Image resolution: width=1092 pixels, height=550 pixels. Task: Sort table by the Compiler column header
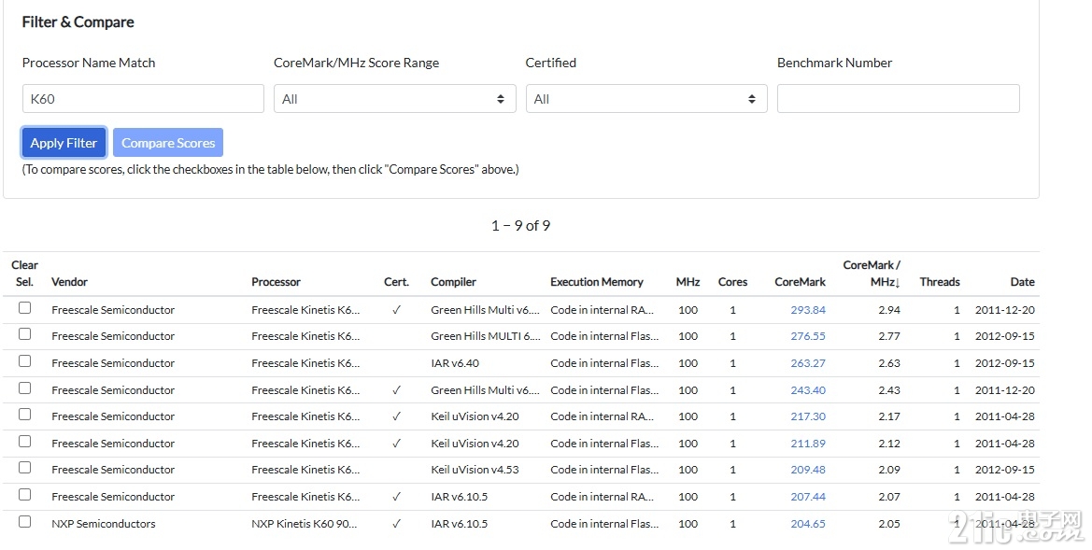tap(453, 282)
